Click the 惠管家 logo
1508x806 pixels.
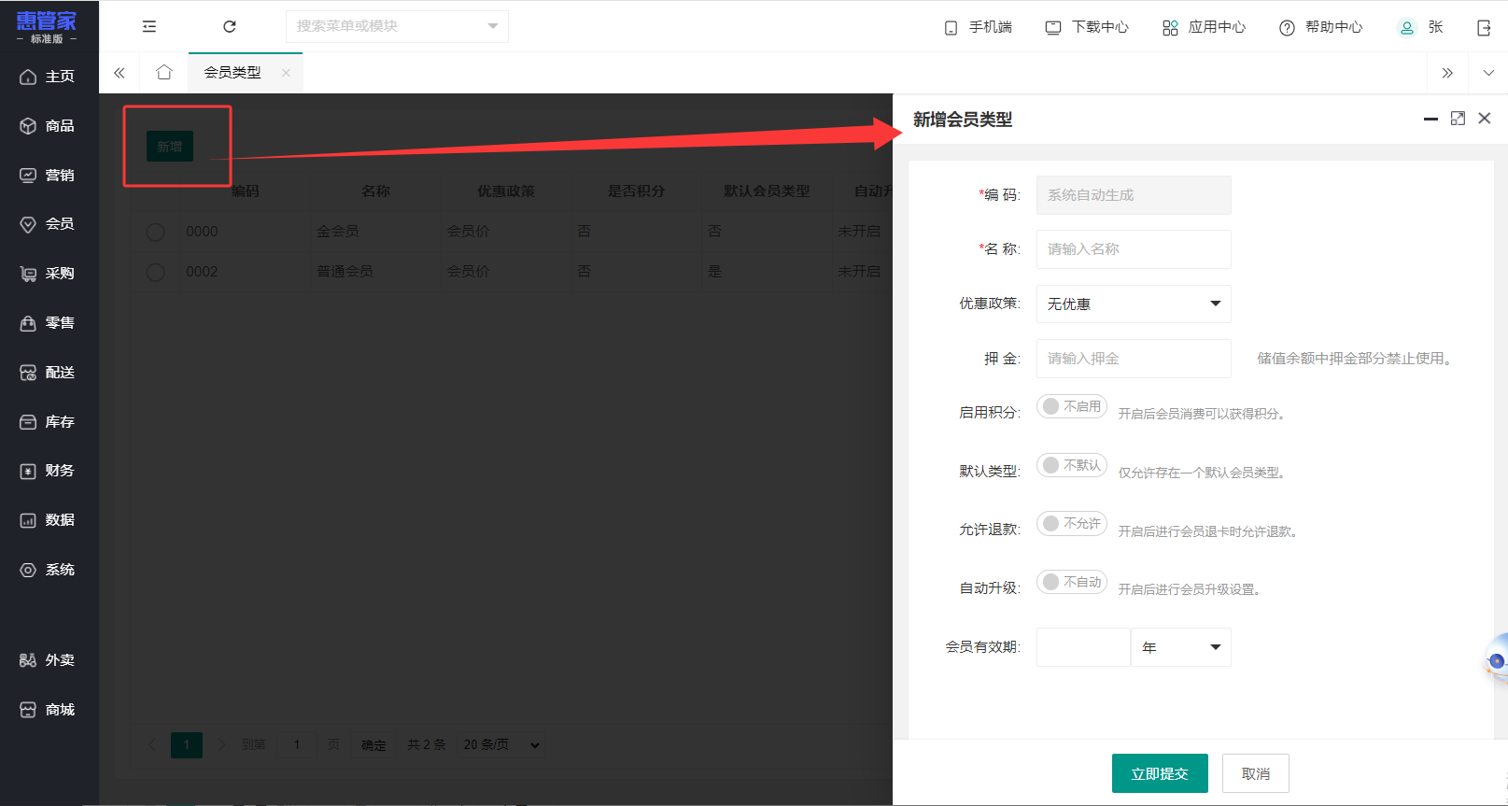(47, 26)
